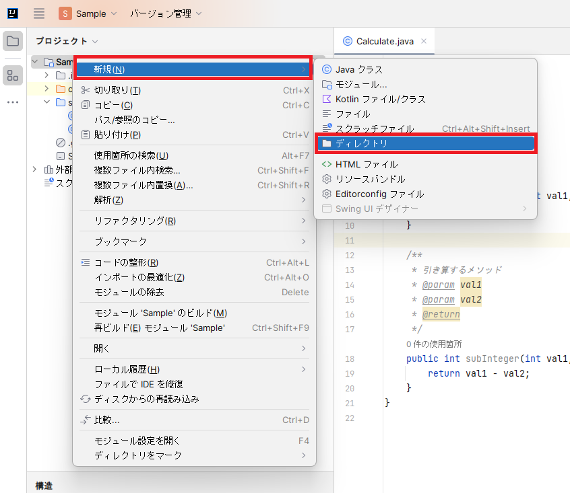Click the scissors icon beside 切り取り

coord(85,91)
